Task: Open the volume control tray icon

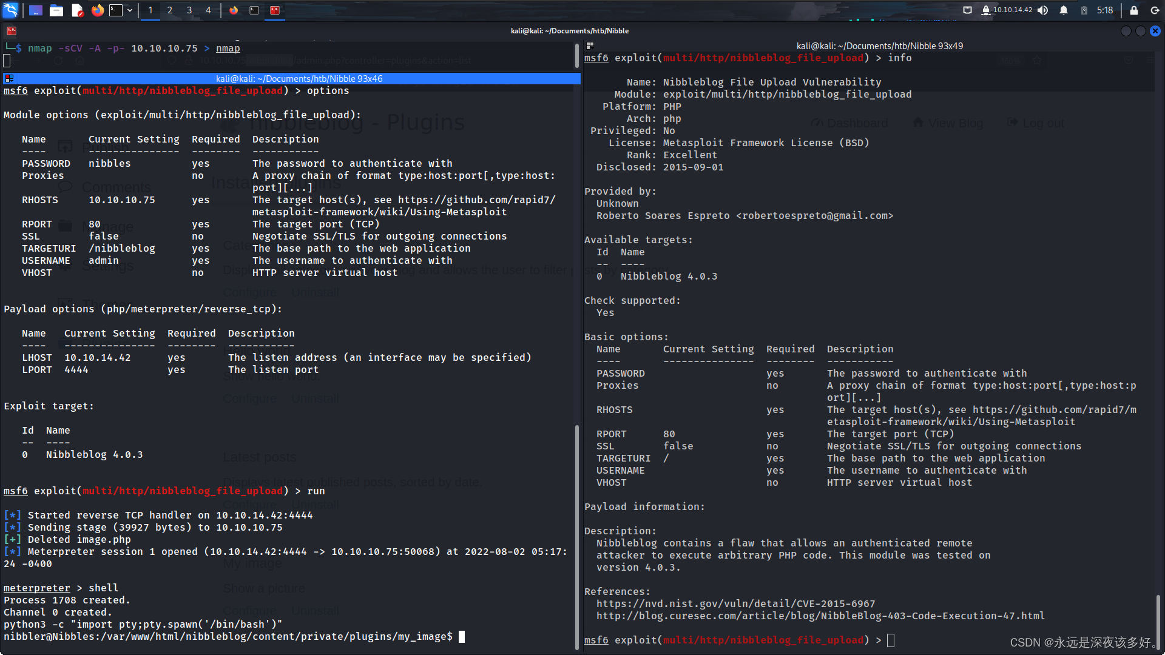Action: pyautogui.click(x=1042, y=10)
